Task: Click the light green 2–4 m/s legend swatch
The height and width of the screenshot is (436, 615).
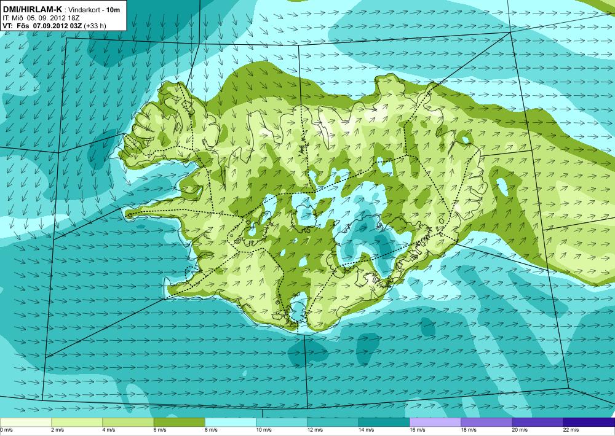Action: pyautogui.click(x=77, y=422)
